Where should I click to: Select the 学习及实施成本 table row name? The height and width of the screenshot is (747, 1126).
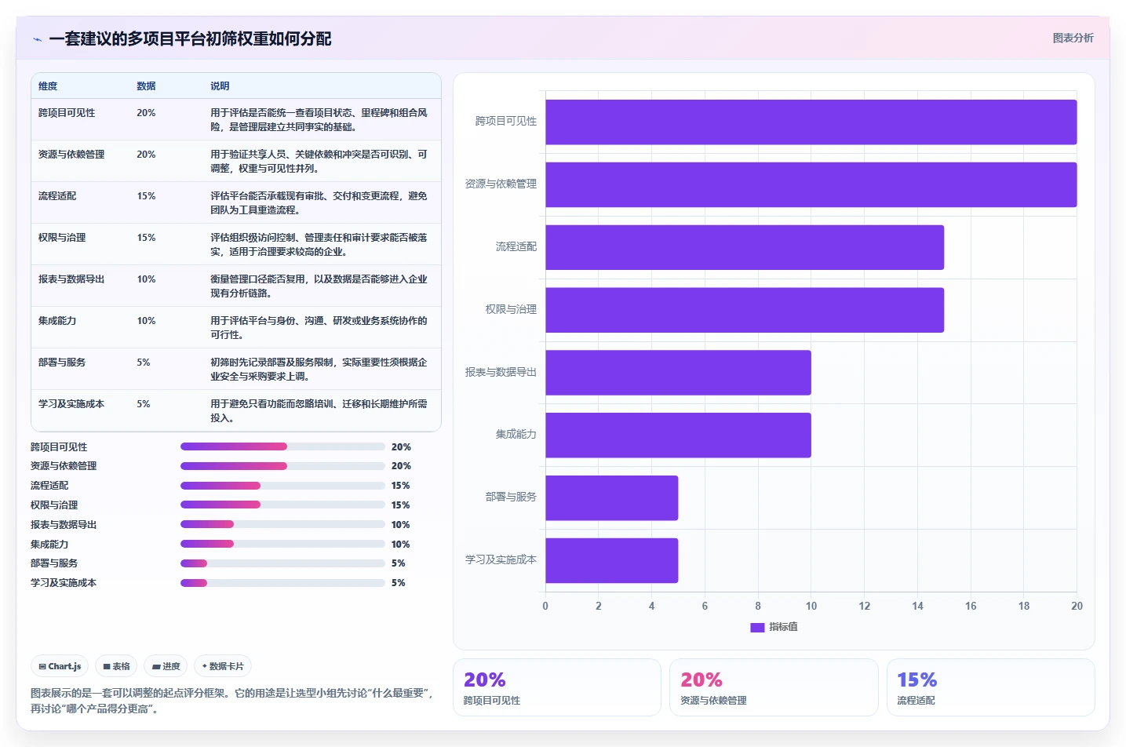(71, 404)
